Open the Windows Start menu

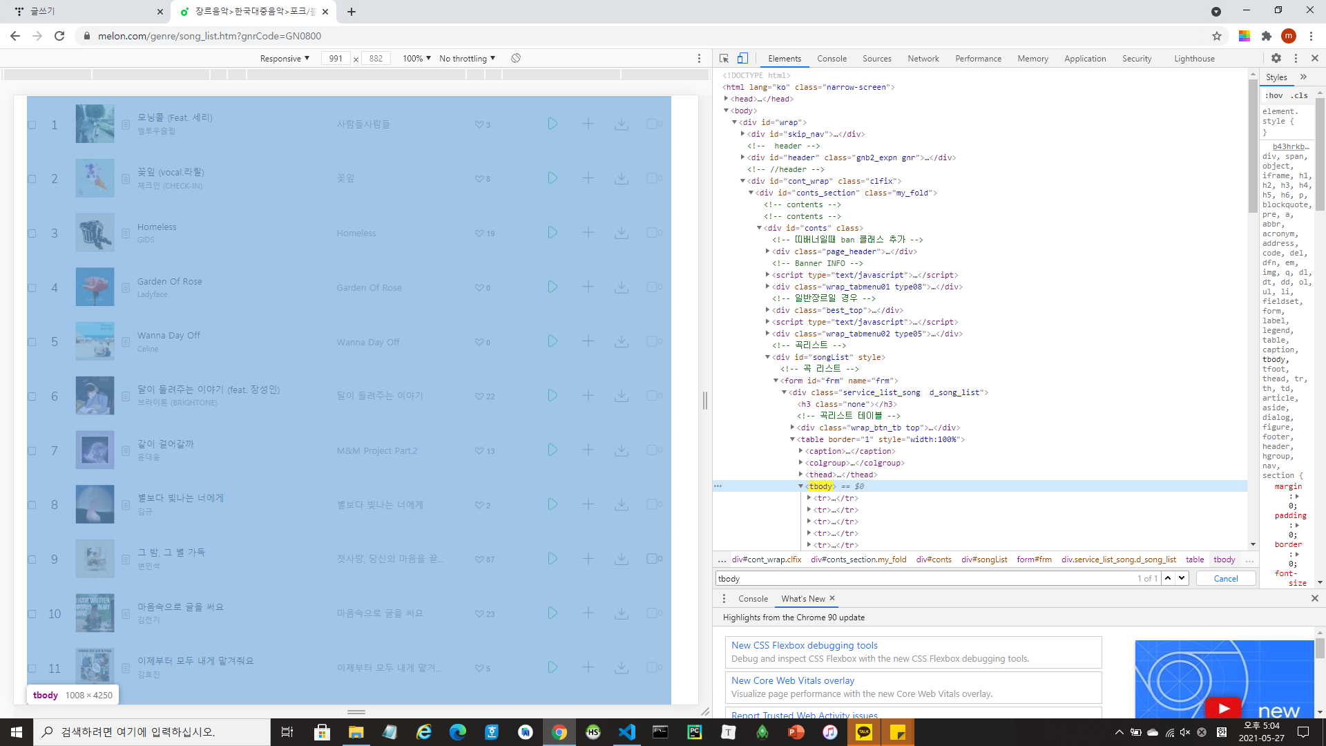click(17, 732)
